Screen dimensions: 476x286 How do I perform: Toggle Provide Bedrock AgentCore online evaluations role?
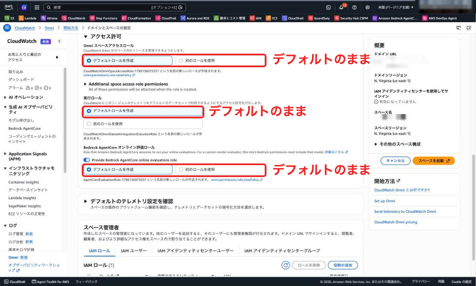coord(87,160)
